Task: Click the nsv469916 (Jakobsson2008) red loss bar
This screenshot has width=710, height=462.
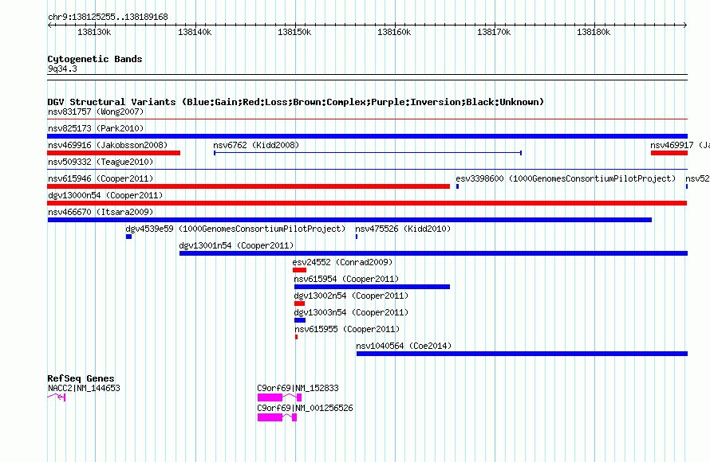Action: click(x=113, y=153)
